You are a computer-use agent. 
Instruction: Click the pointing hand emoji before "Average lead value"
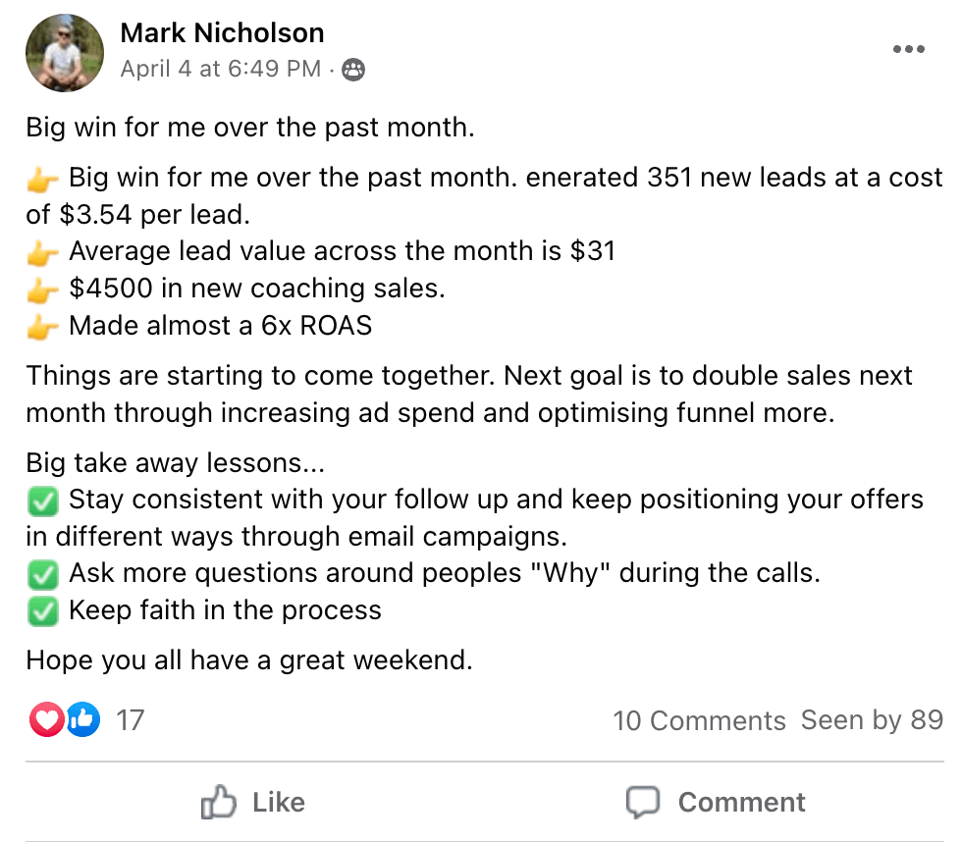(42, 252)
